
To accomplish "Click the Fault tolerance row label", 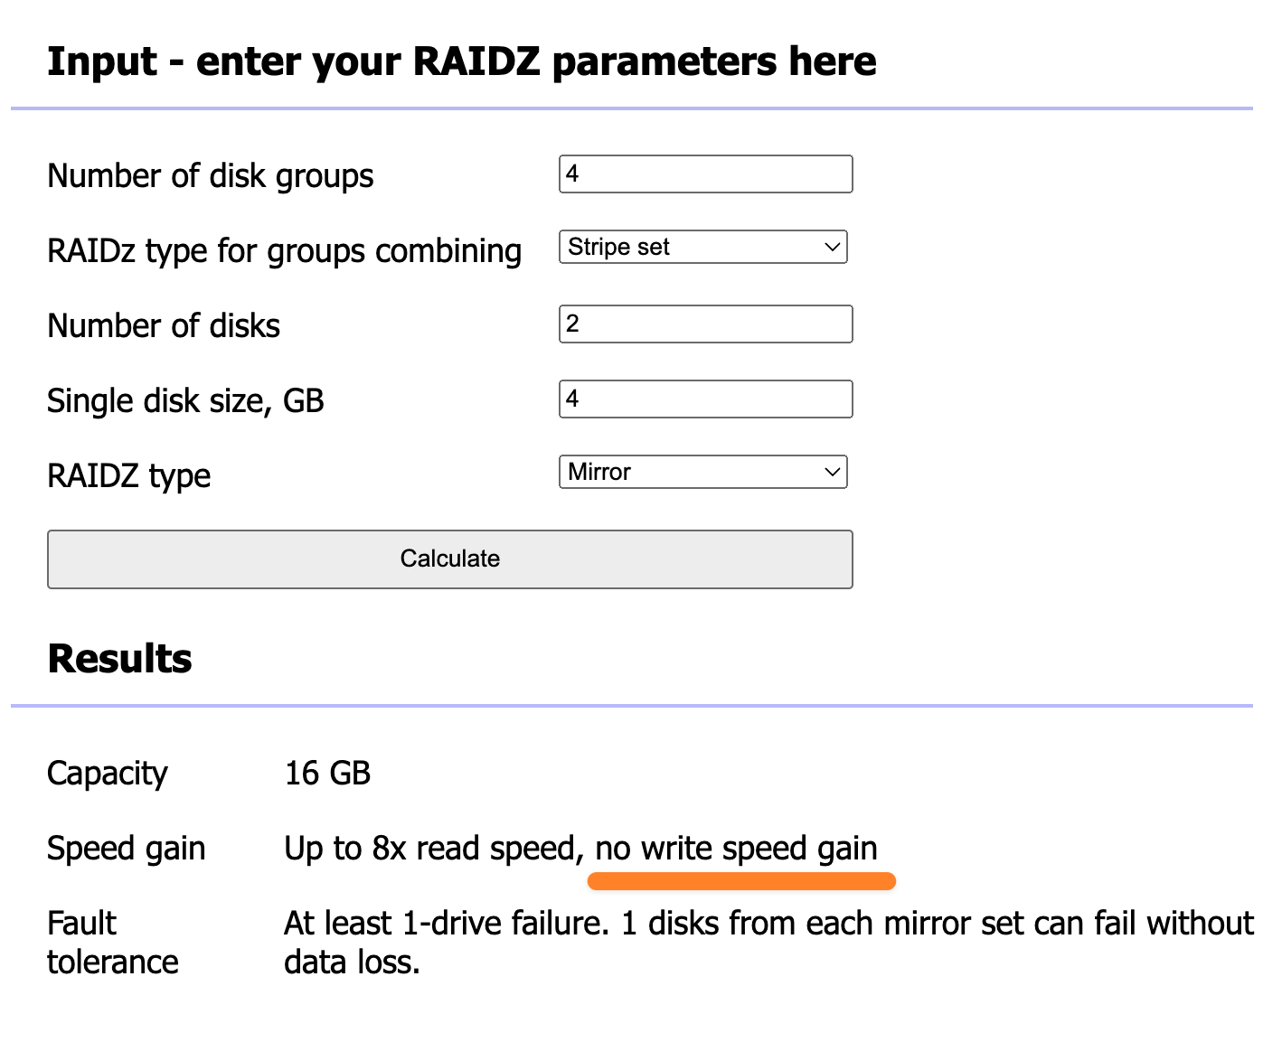I will pos(112,943).
